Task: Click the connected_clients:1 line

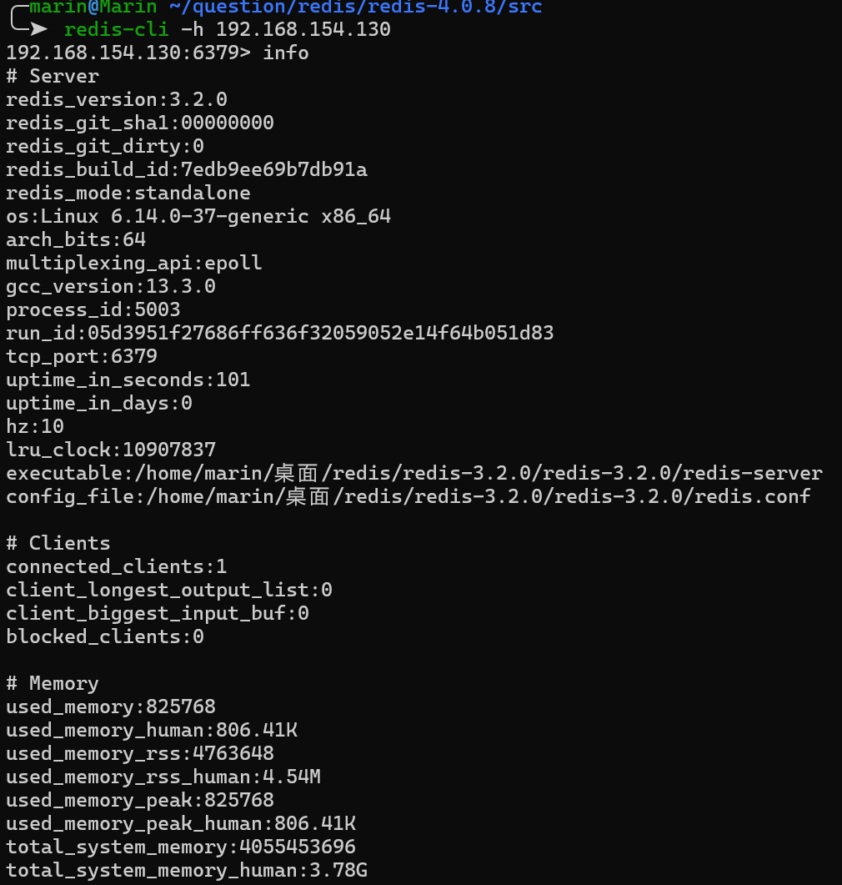Action: [117, 566]
